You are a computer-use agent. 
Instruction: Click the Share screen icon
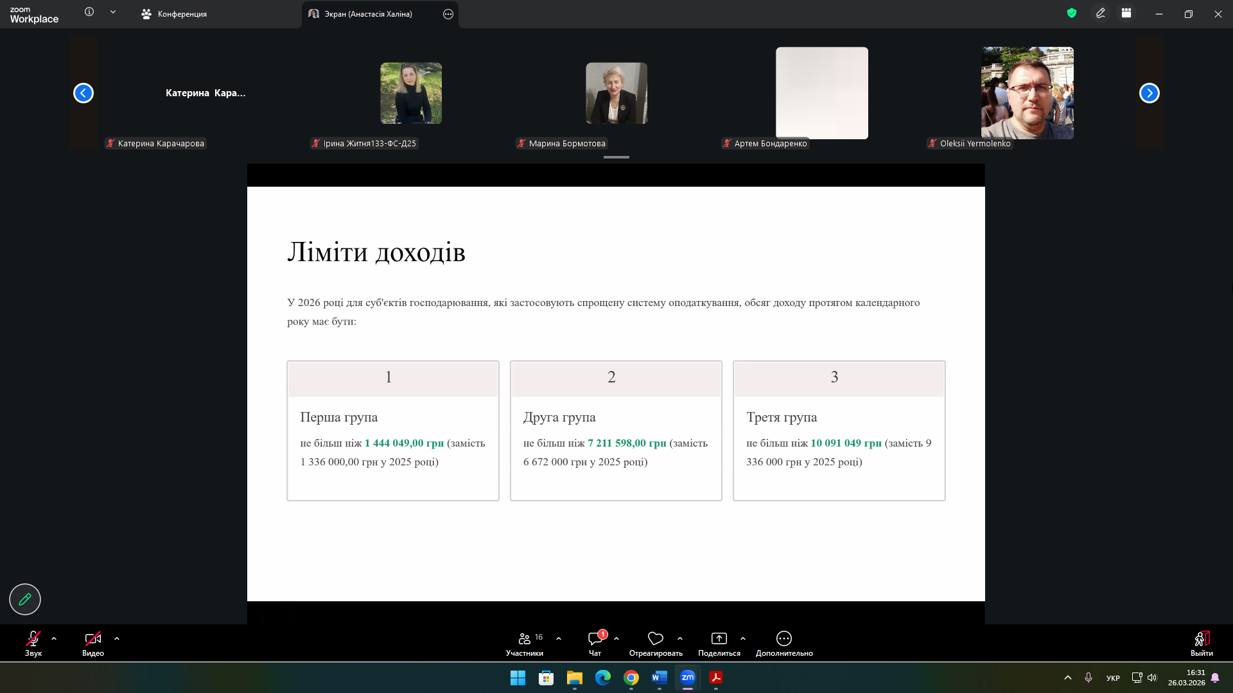719,638
